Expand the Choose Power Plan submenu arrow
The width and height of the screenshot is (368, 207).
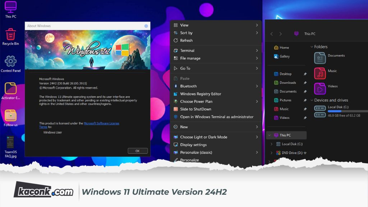point(257,101)
